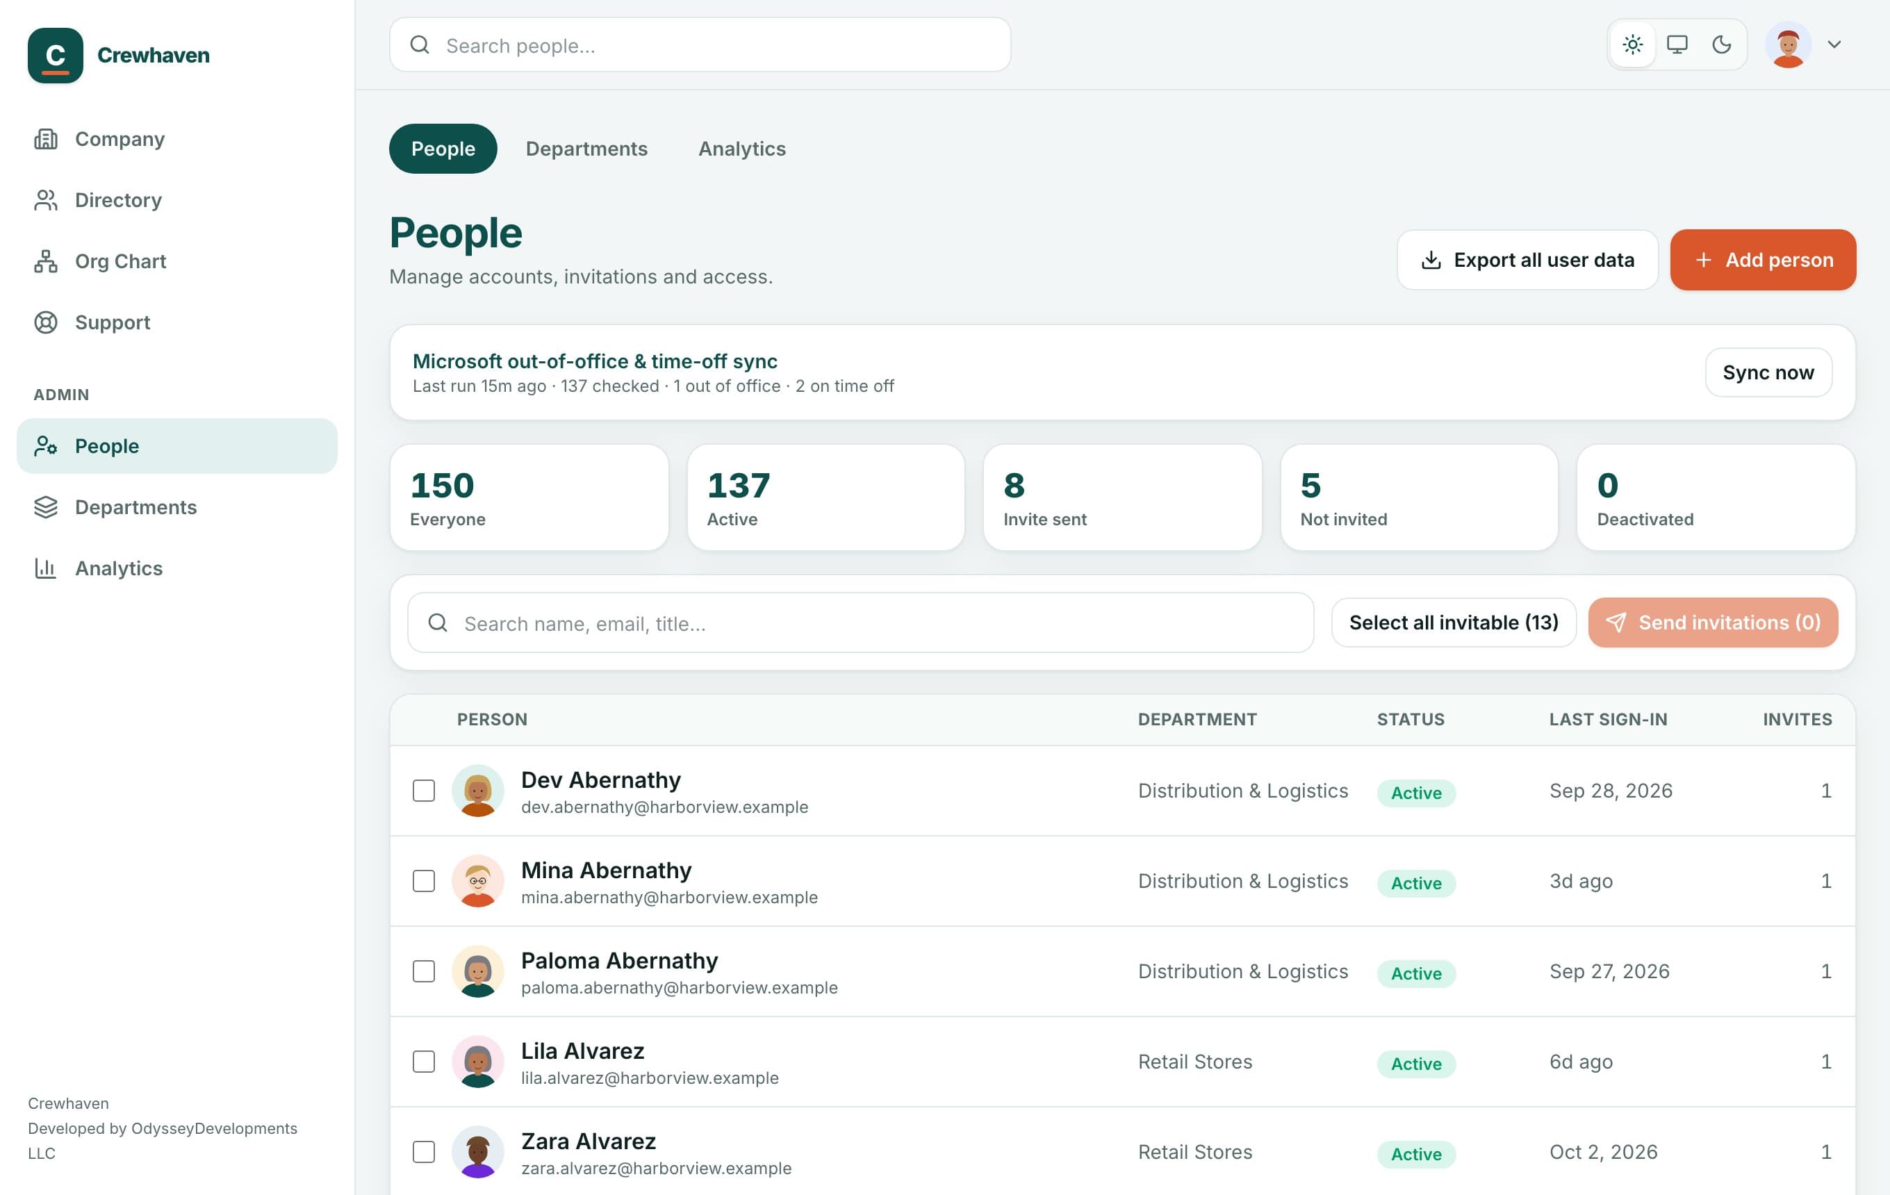Viewport: 1890px width, 1195px height.
Task: Open Analytics in the Admin sidebar
Action: tap(176, 568)
